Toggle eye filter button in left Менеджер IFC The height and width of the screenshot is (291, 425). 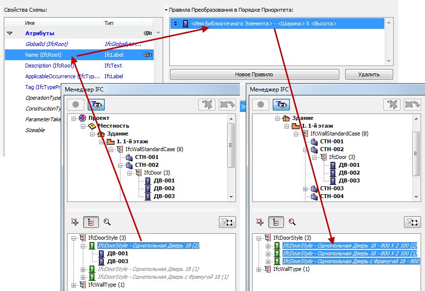[96, 105]
